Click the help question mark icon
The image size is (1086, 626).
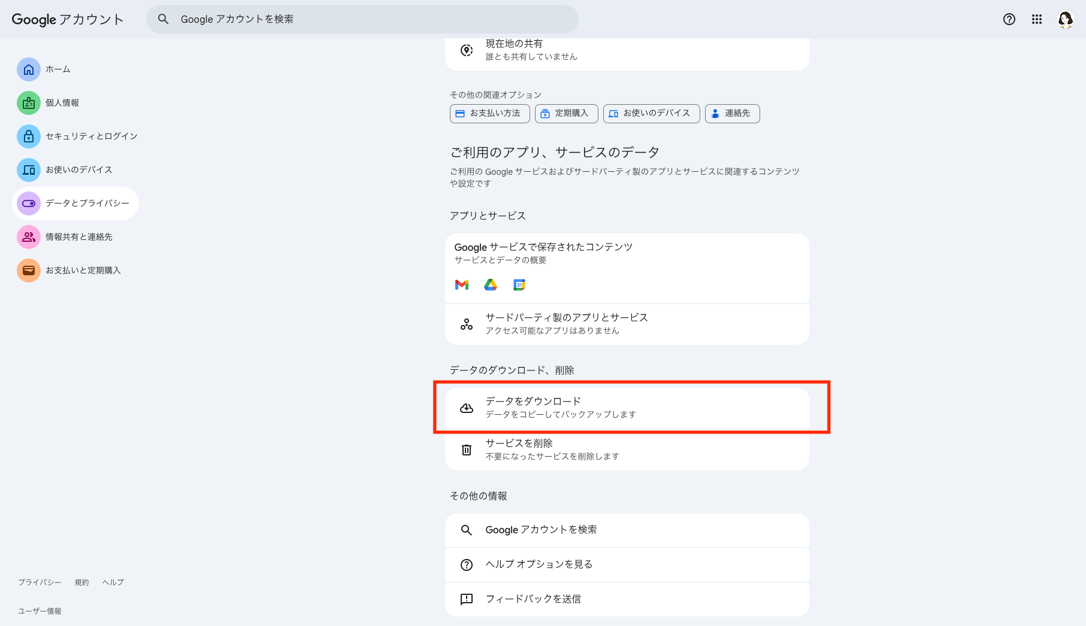(1009, 19)
